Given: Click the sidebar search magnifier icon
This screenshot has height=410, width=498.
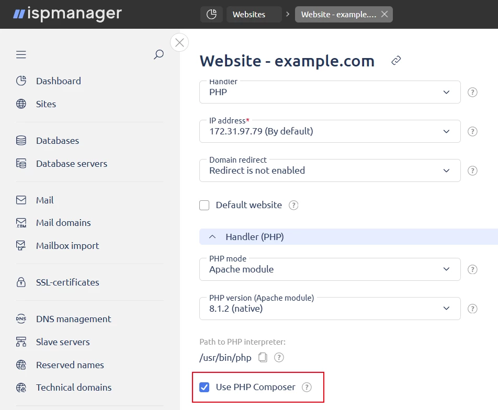Looking at the screenshot, I should coord(159,54).
